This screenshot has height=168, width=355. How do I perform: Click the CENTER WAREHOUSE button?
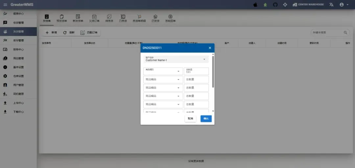point(308,5)
